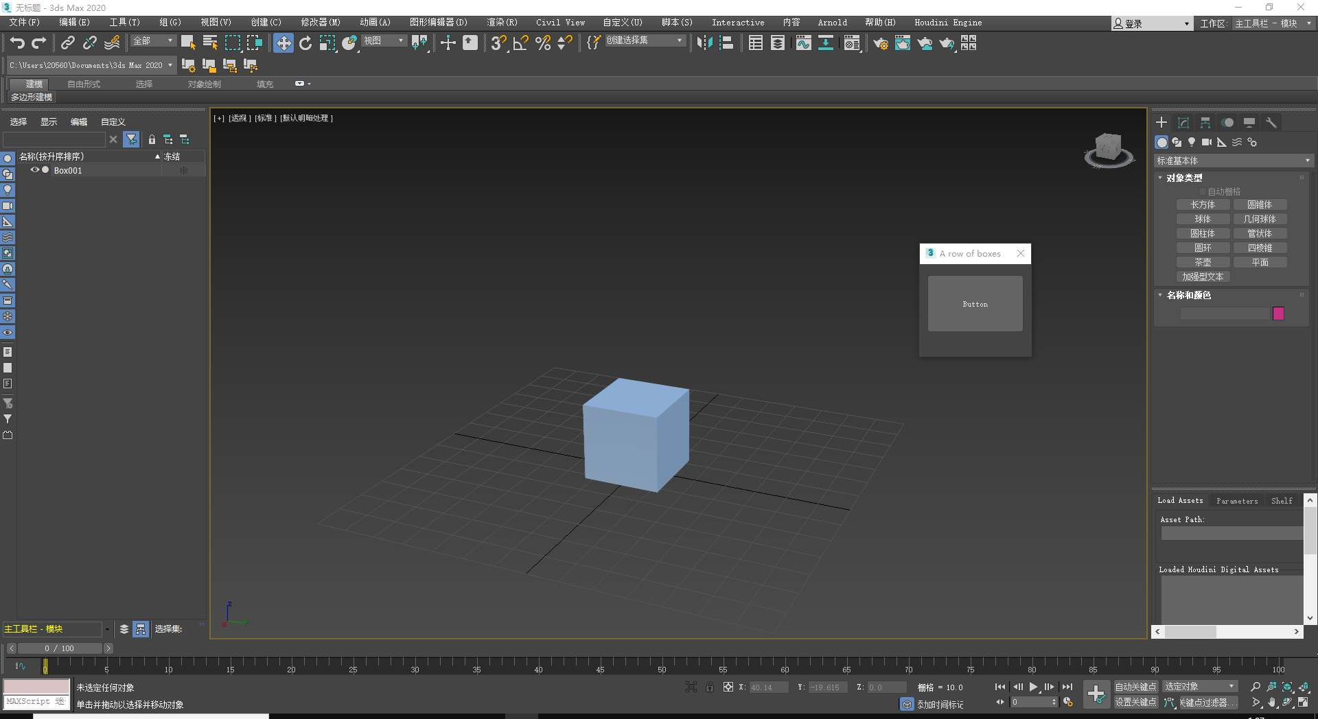Open the Arnold menu

tap(832, 22)
